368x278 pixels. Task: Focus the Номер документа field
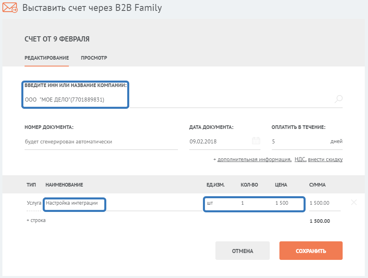coord(101,142)
